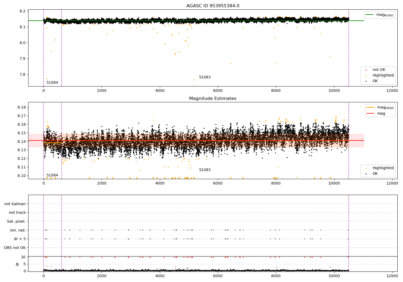
Task: Click 'Highlighted' legend entry in Magnitude Estimates plot
Action: point(383,168)
